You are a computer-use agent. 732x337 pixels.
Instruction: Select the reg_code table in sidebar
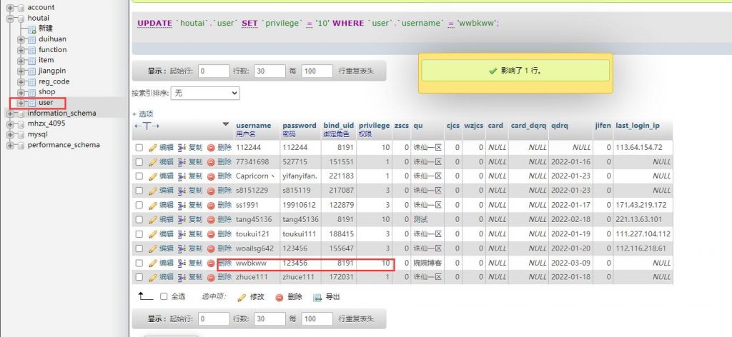point(54,81)
